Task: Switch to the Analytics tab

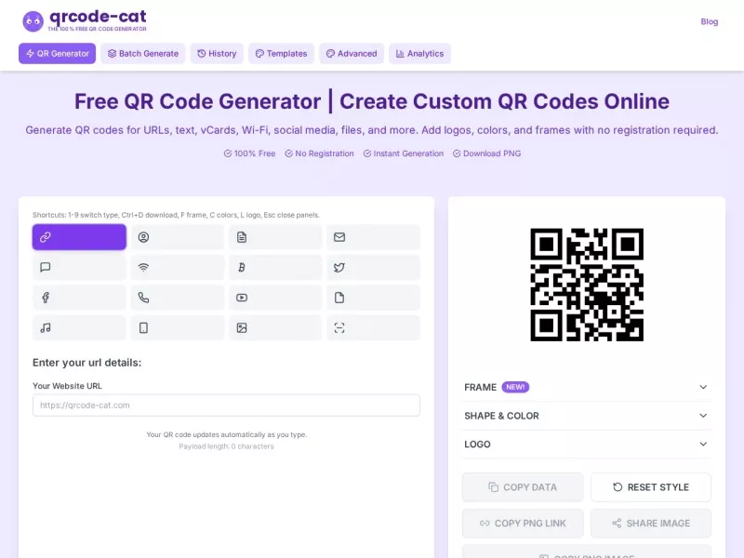Action: pos(420,54)
